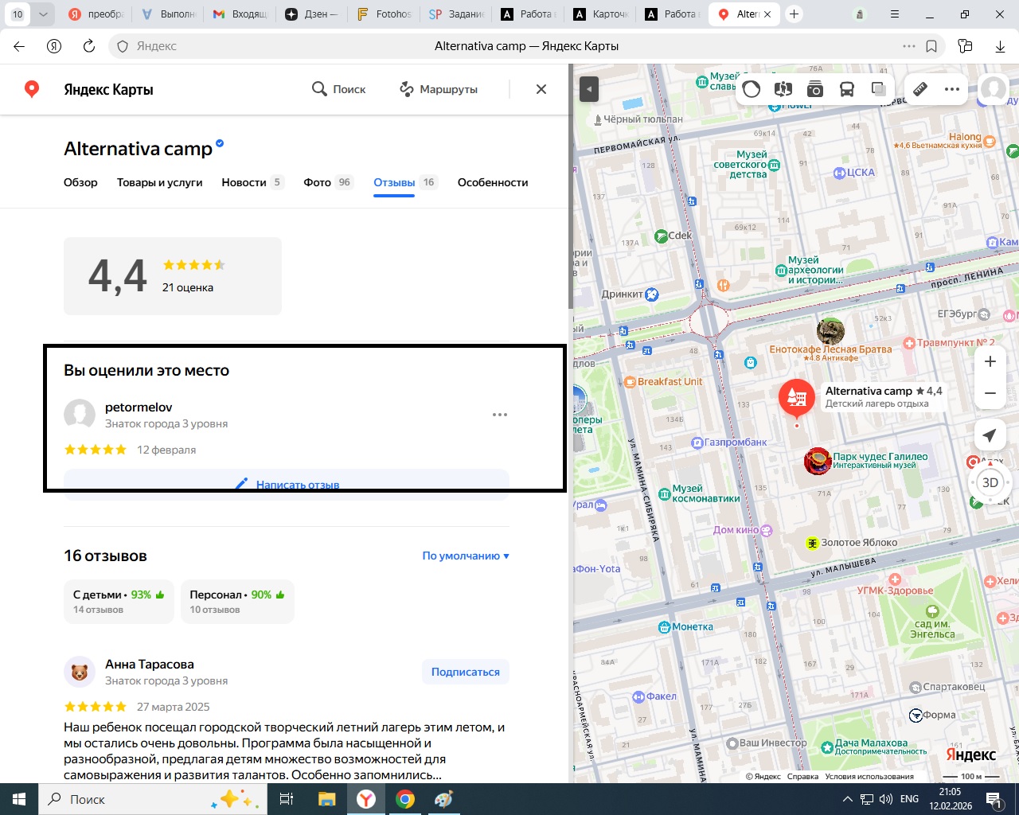Open the map photos layer
Image resolution: width=1019 pixels, height=815 pixels.
coord(815,89)
